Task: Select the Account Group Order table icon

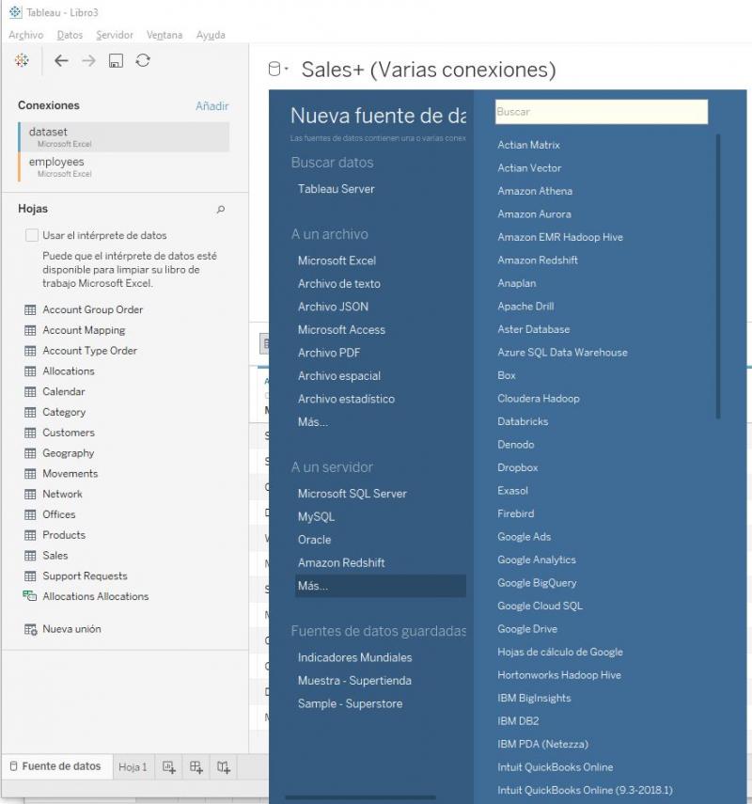Action: [x=30, y=309]
